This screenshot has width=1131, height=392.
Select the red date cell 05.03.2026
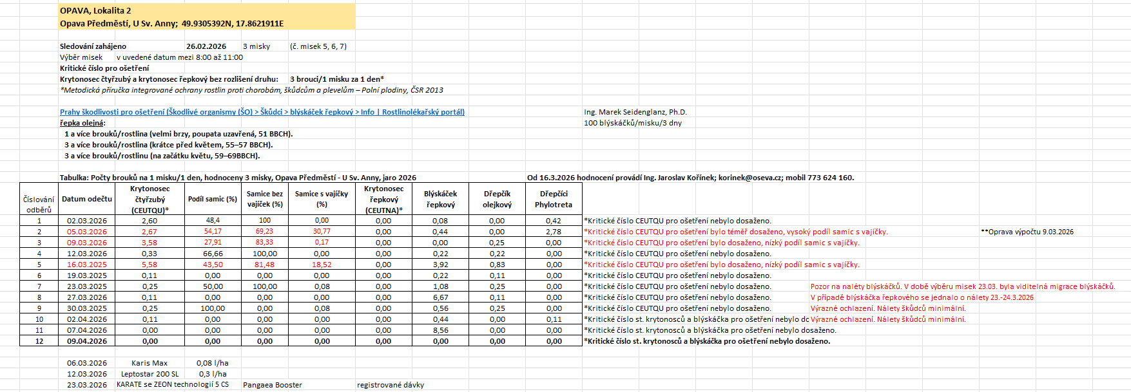tap(87, 232)
